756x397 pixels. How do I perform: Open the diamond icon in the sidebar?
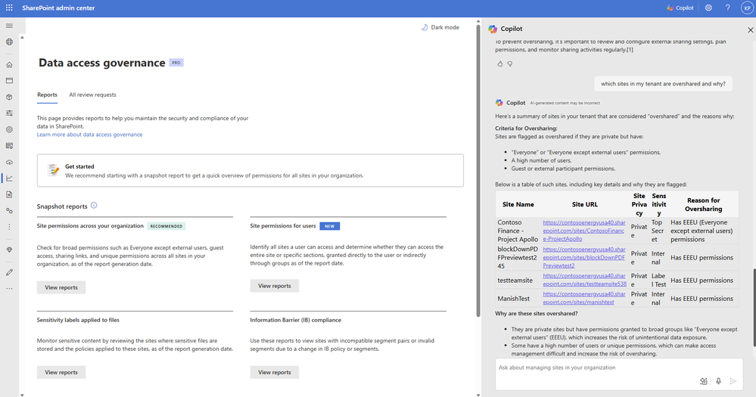[9, 250]
